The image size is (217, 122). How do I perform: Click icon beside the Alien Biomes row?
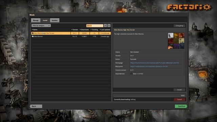[x=33, y=36]
